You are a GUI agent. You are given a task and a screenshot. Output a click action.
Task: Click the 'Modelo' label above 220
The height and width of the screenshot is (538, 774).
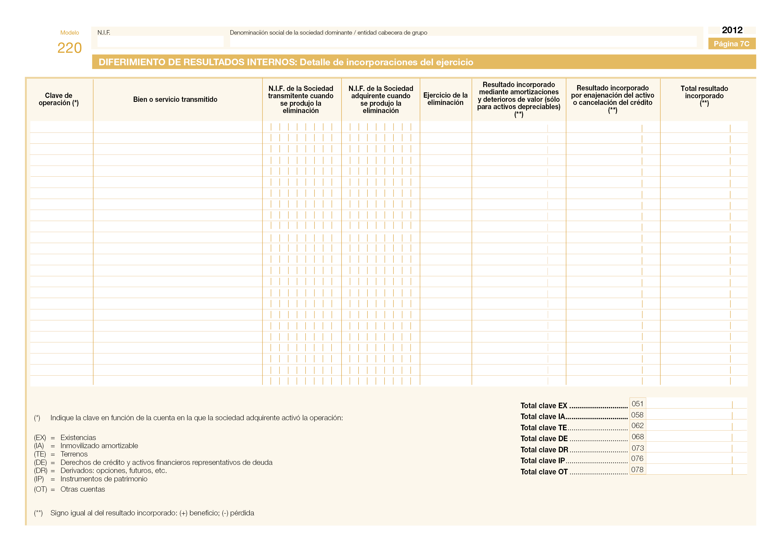point(69,33)
